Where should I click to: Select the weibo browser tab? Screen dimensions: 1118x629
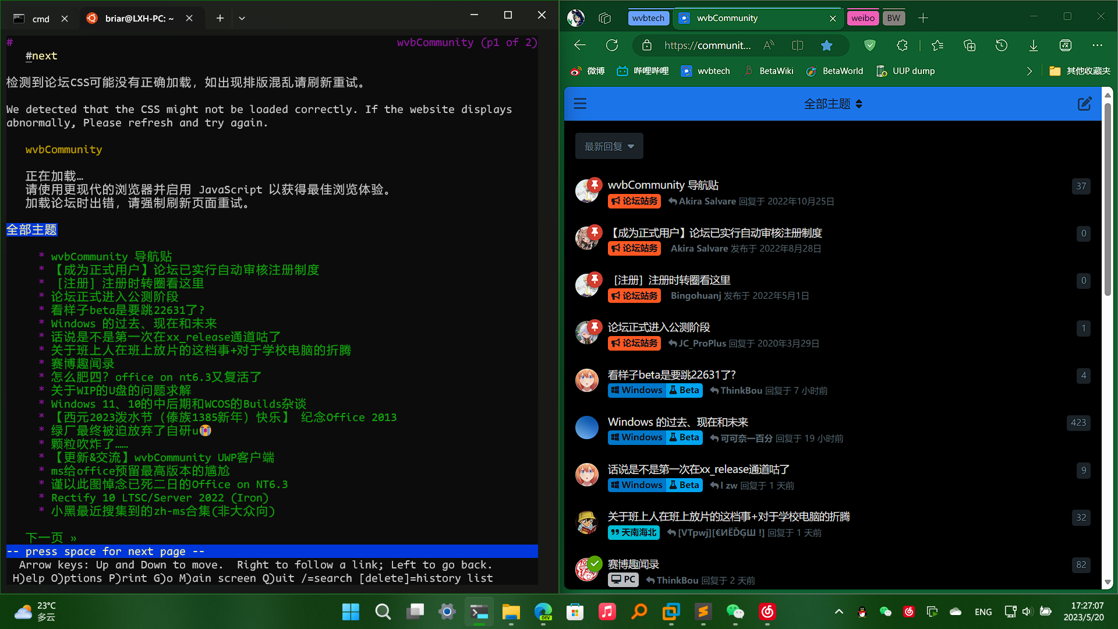863,18
